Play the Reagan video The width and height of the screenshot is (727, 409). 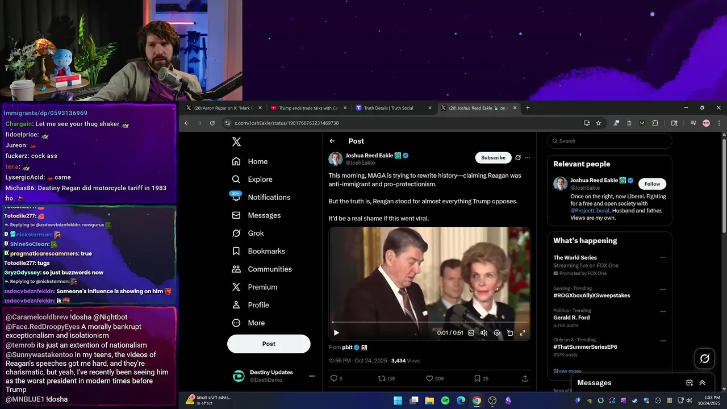(336, 333)
